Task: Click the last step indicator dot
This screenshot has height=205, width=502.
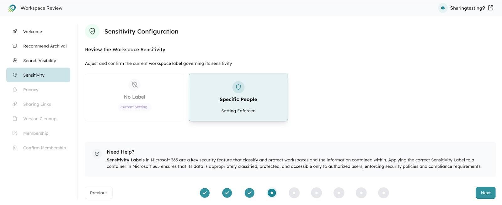Action: [383, 193]
